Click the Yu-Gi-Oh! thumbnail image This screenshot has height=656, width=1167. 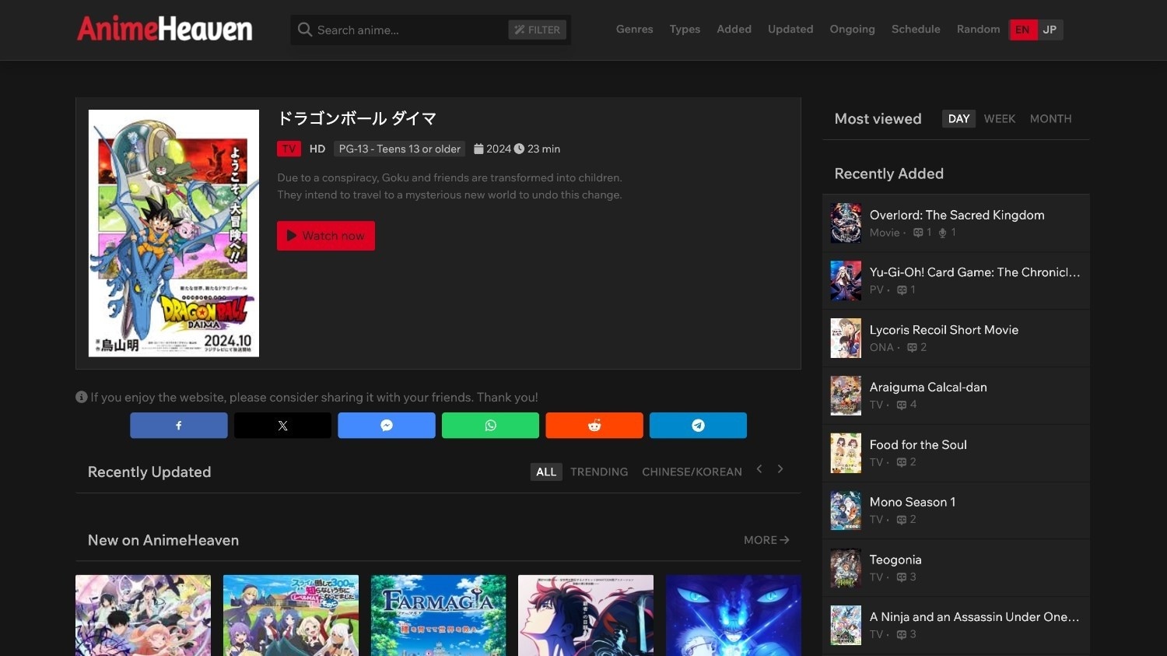846,281
